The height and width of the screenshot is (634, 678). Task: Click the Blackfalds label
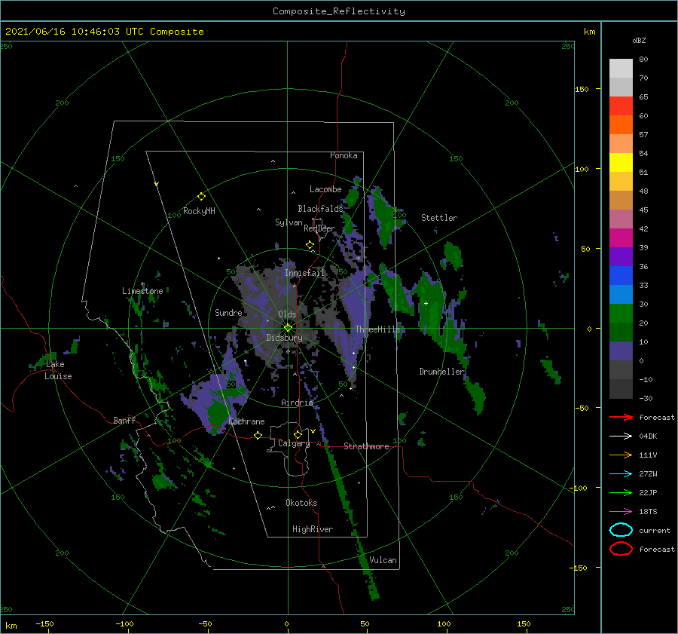pyautogui.click(x=320, y=209)
